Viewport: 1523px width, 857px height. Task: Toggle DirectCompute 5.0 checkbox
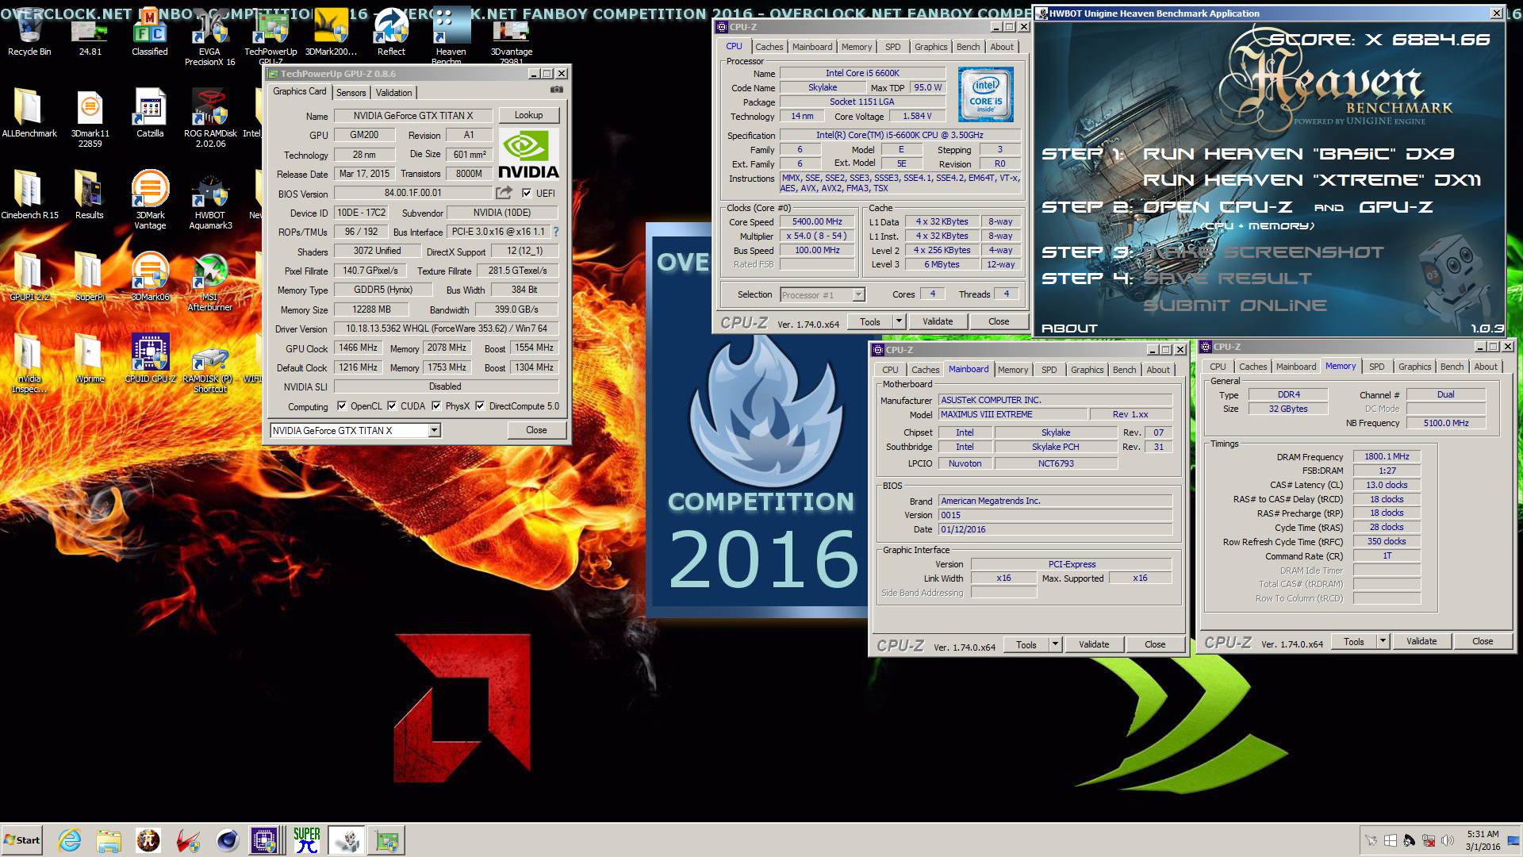[x=480, y=405]
